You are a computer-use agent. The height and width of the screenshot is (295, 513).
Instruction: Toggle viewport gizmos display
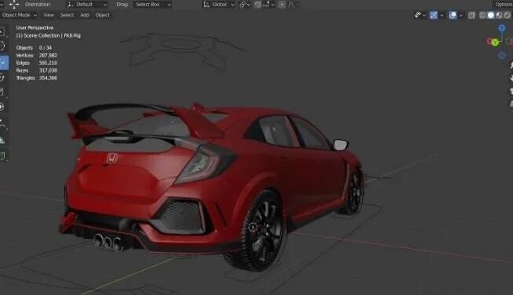[434, 15]
